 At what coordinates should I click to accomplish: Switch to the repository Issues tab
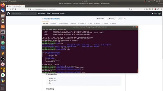pos(53,24)
